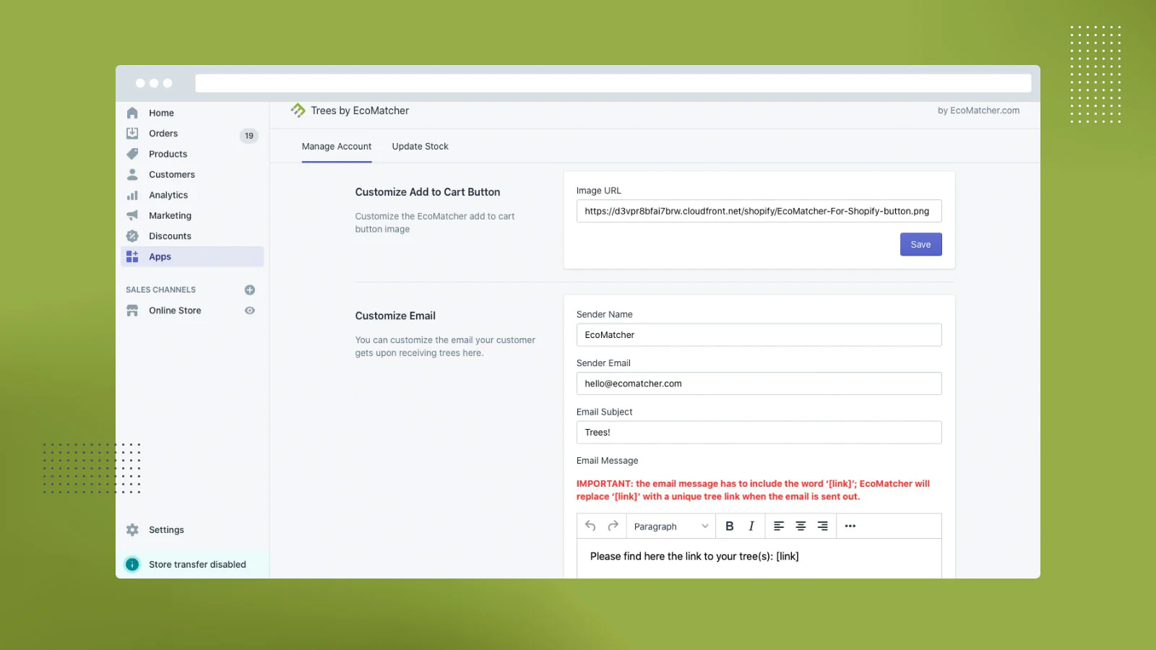View online store via eye icon

pos(250,311)
